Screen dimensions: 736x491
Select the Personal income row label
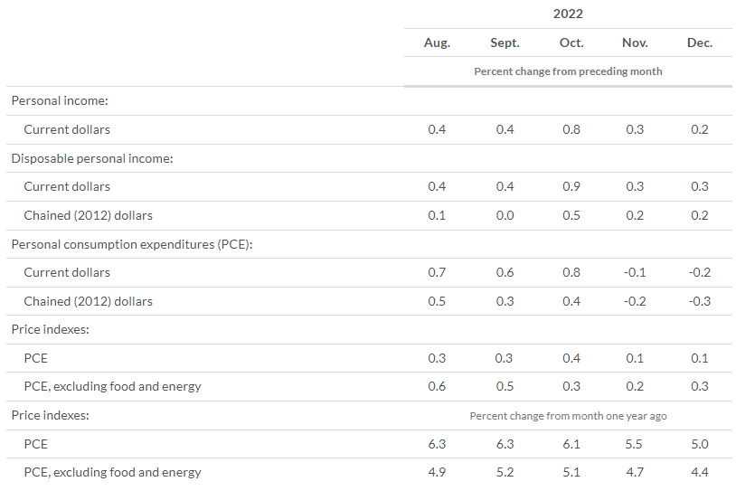(x=60, y=100)
